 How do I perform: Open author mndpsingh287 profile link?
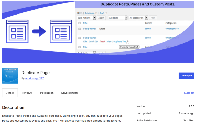point(35,78)
